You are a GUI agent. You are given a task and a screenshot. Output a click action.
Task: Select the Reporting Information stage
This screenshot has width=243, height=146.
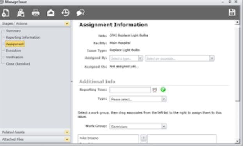pyautogui.click(x=23, y=37)
